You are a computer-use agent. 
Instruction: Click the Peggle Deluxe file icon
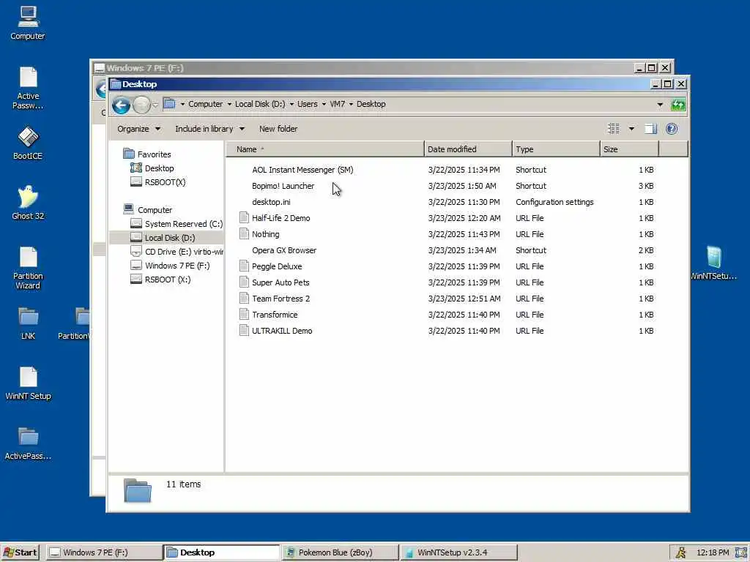tap(244, 266)
